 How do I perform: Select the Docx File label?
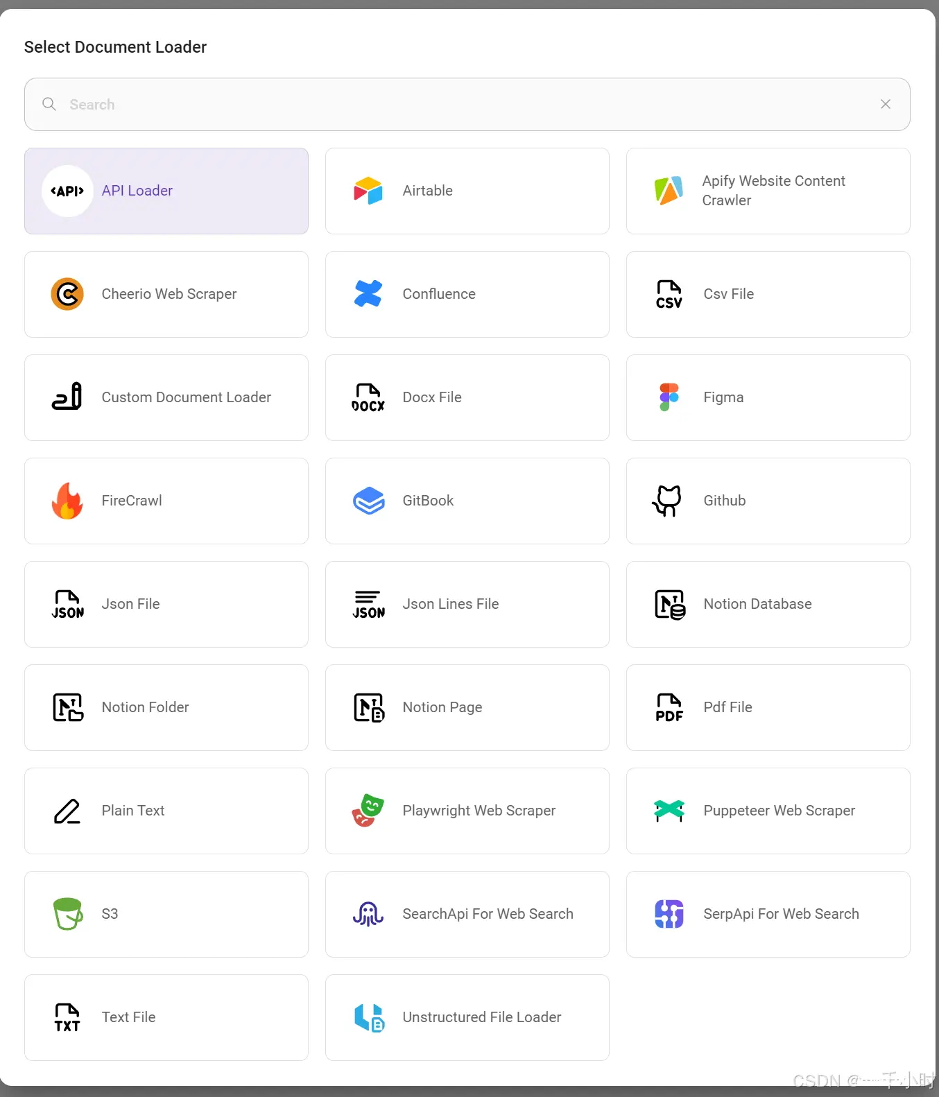pos(432,397)
